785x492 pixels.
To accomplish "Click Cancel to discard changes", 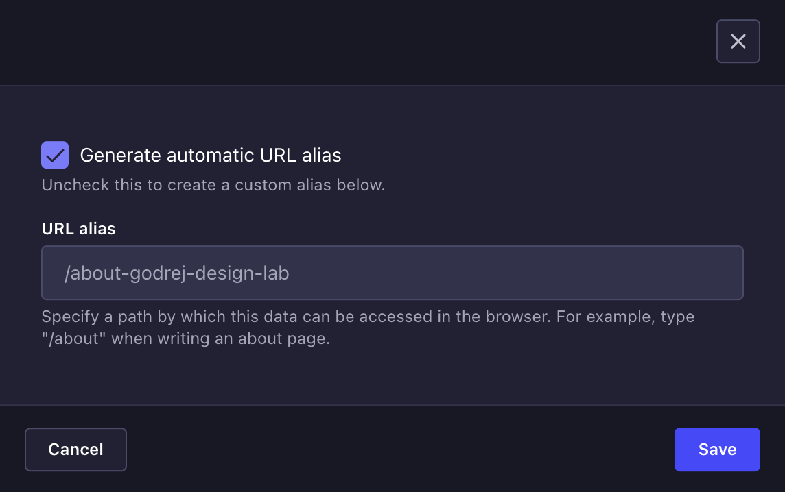I will pos(75,450).
